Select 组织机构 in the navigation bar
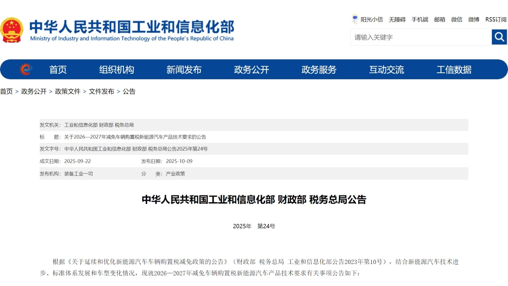508x286 pixels. [116, 70]
